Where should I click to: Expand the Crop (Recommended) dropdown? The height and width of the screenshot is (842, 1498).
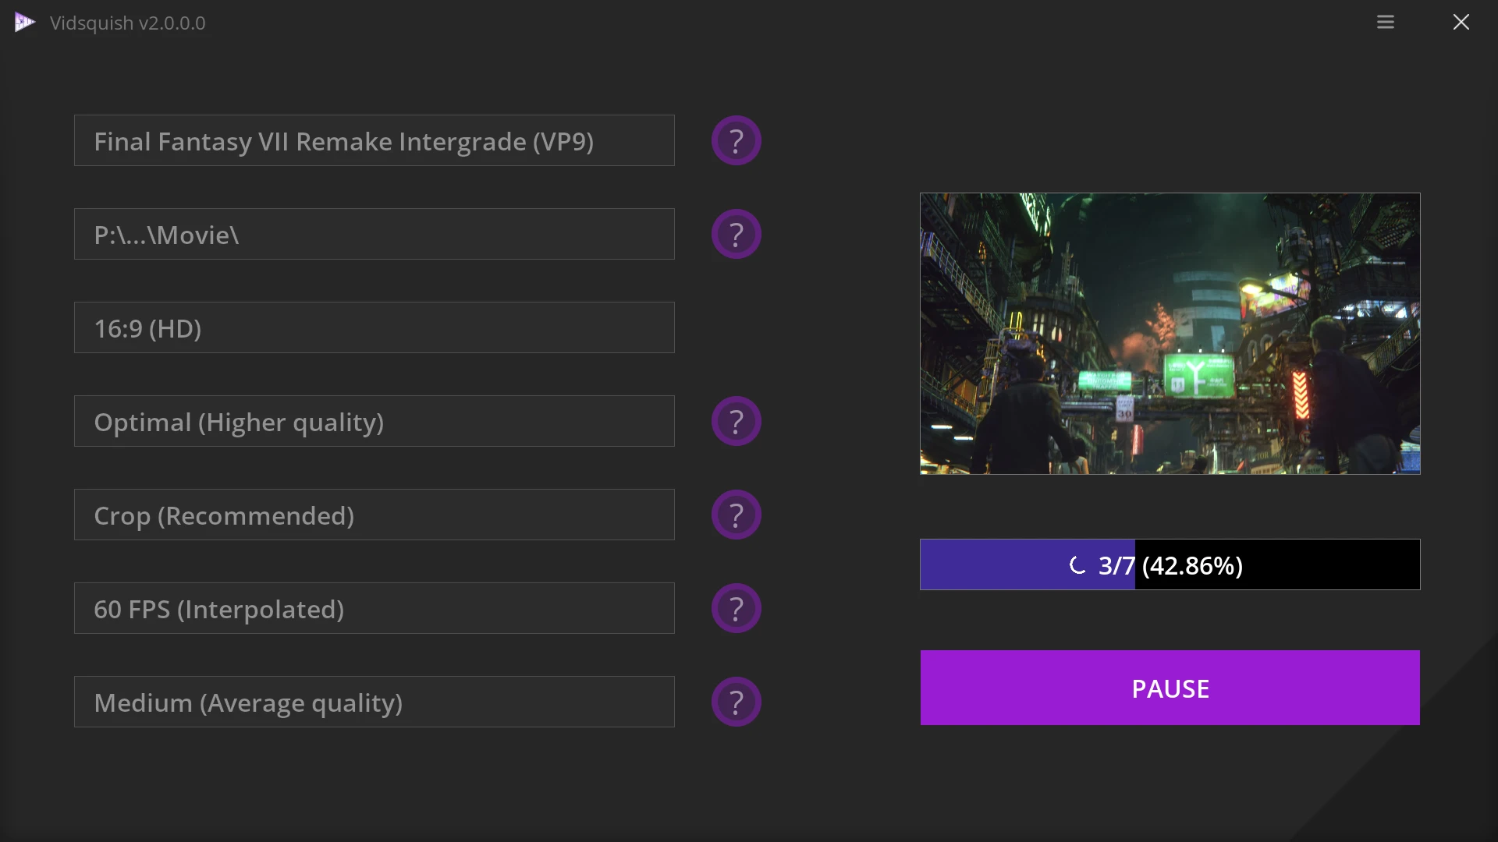374,515
